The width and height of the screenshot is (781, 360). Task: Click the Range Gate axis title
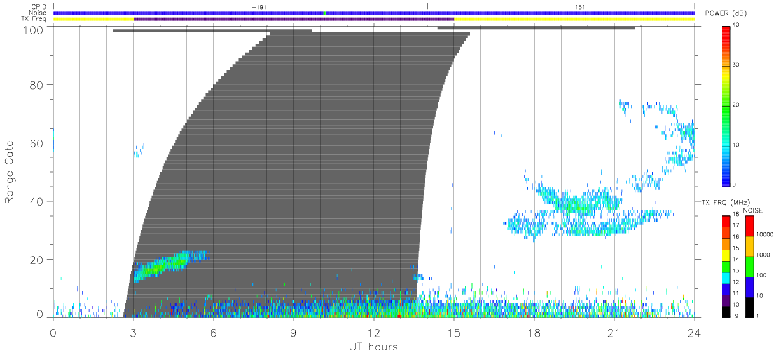pos(10,171)
